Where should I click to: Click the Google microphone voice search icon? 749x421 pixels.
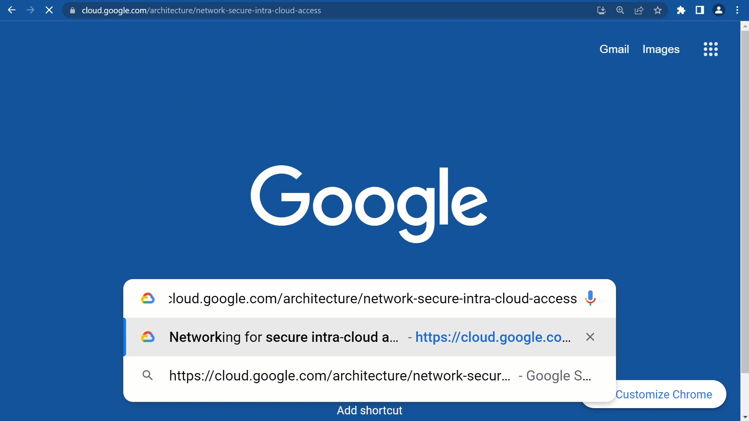[591, 299]
